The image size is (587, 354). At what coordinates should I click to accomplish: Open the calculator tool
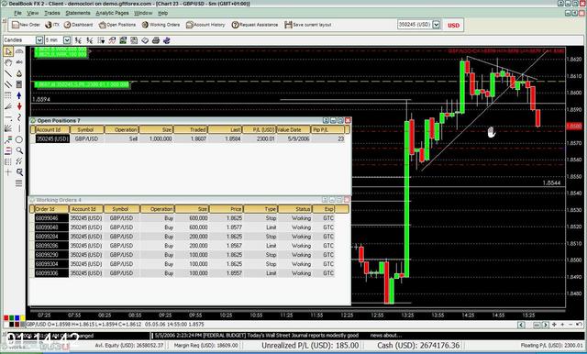(19, 84)
